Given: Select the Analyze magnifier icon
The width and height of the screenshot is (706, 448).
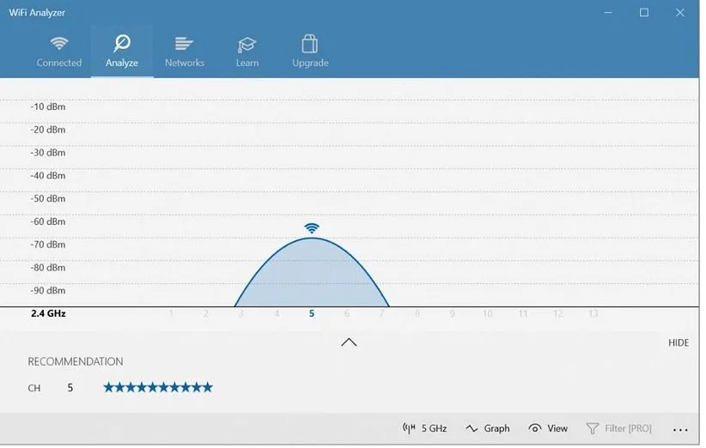Looking at the screenshot, I should [122, 44].
